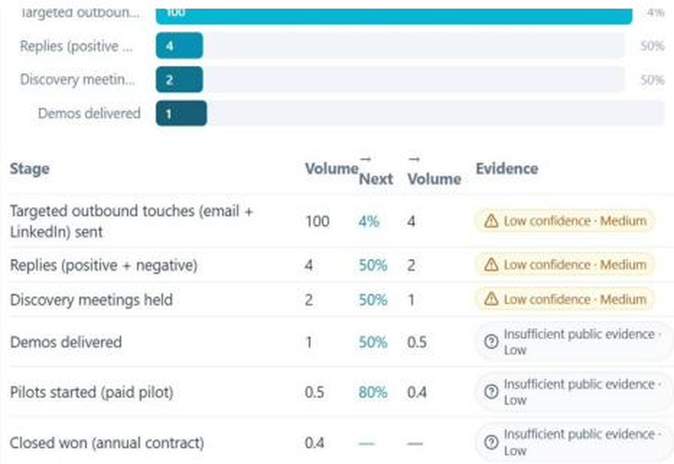674x464 pixels.
Task: Click the 80% rate in Pilots started row
Action: [372, 393]
